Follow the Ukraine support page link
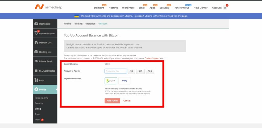Viewport: 262px width, 128px height. pos(184,16)
